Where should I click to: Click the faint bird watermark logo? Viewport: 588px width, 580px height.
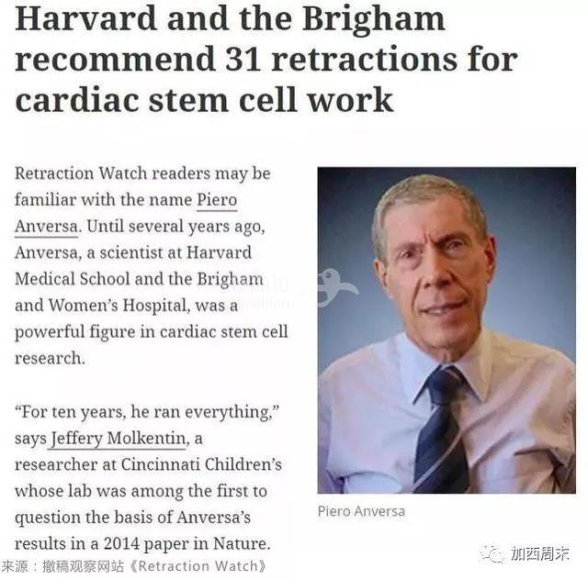[x=334, y=288]
